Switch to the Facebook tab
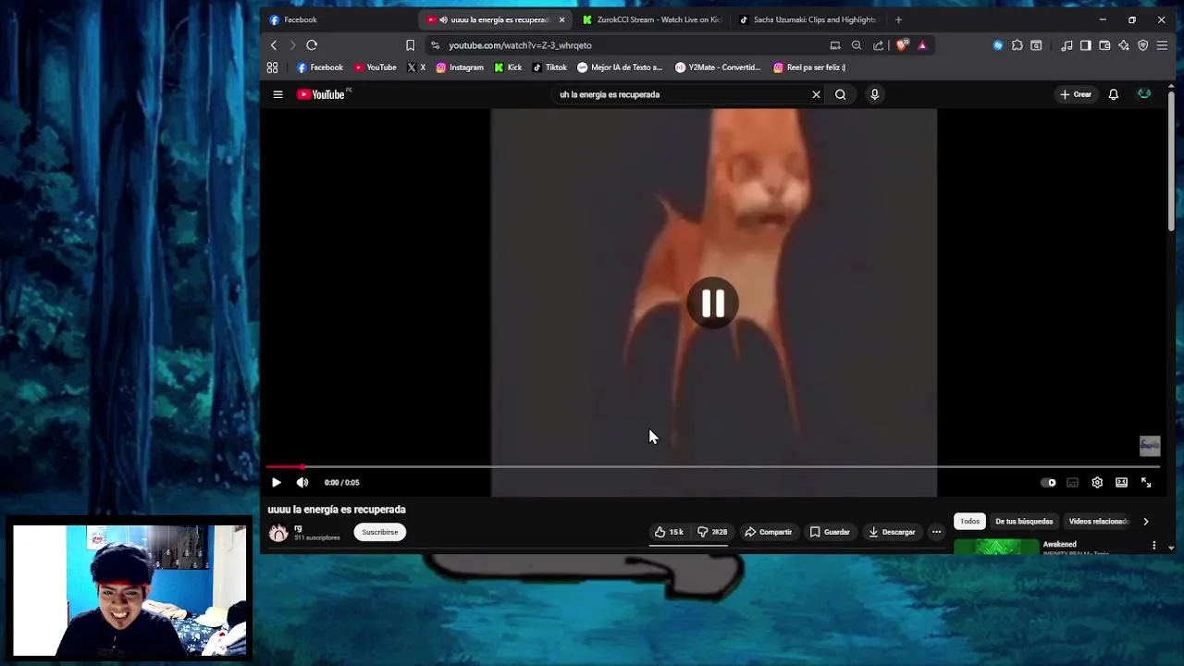Viewport: 1184px width, 666px height. coord(338,19)
